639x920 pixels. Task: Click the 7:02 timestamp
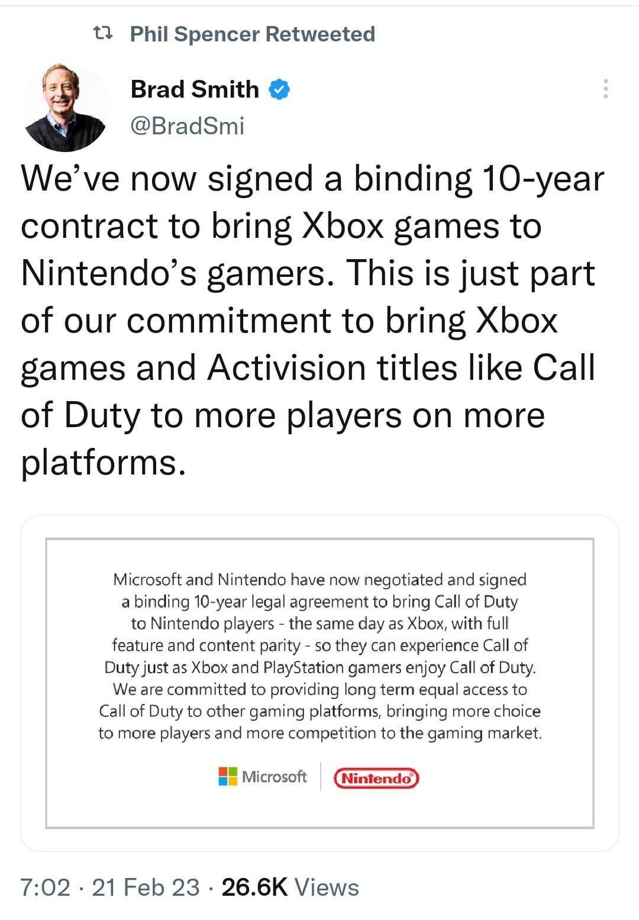[46, 887]
